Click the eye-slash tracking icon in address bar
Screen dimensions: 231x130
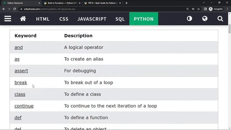pos(193,9)
